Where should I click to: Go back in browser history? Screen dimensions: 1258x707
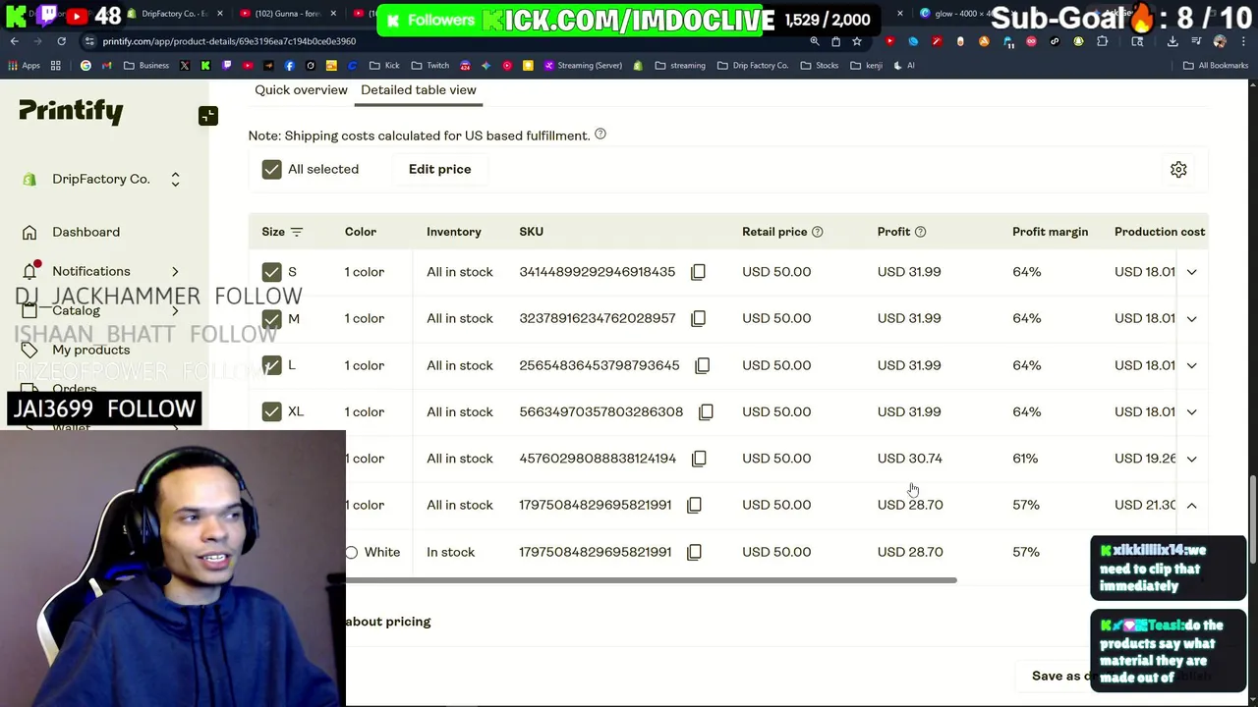tap(14, 41)
